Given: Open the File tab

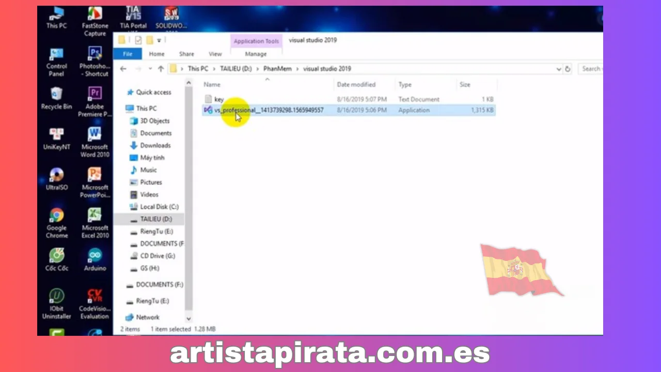Looking at the screenshot, I should [128, 54].
